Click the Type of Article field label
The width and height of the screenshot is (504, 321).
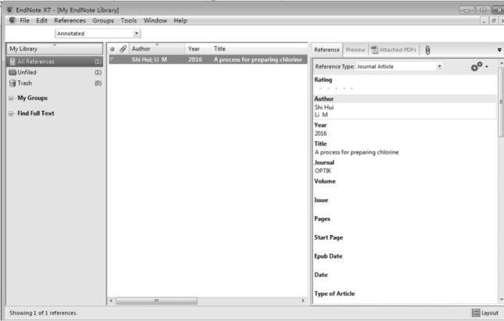pyautogui.click(x=334, y=294)
